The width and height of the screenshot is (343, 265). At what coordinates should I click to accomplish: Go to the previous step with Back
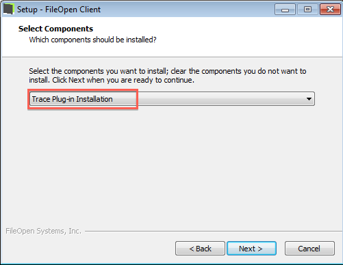pyautogui.click(x=200, y=249)
